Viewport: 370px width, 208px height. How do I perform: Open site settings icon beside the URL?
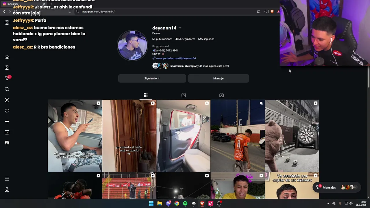(77, 12)
